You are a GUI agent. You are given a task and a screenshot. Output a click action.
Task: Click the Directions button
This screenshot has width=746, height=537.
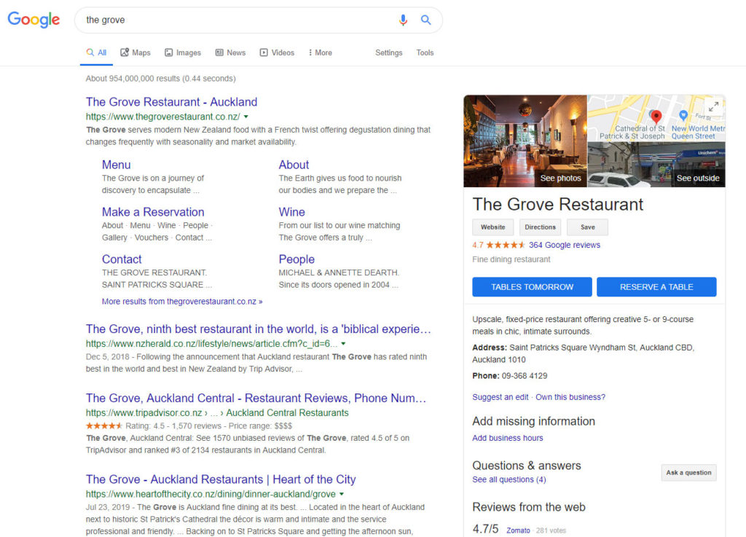click(540, 227)
